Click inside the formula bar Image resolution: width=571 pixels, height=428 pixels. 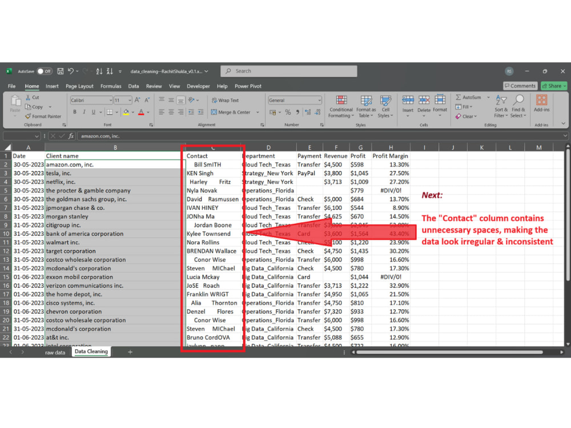tap(320, 136)
